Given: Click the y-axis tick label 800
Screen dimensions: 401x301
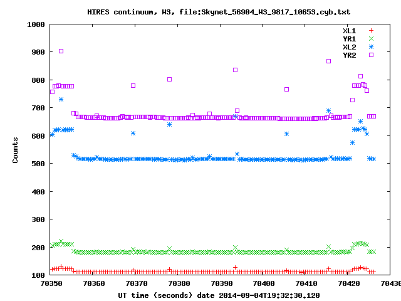Looking at the screenshot, I should pyautogui.click(x=38, y=80).
